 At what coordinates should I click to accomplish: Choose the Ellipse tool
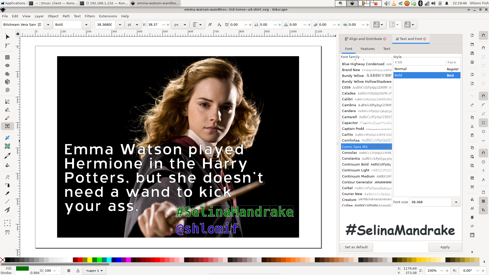(x=7, y=65)
